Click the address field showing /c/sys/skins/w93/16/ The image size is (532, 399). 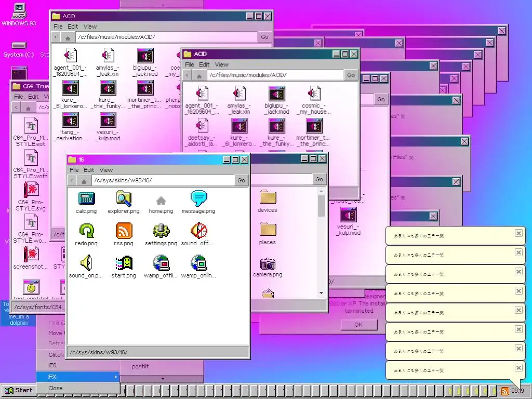coord(163,180)
